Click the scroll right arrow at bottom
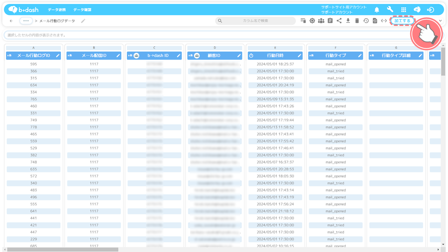This screenshot has height=252, width=448. pos(439,250)
